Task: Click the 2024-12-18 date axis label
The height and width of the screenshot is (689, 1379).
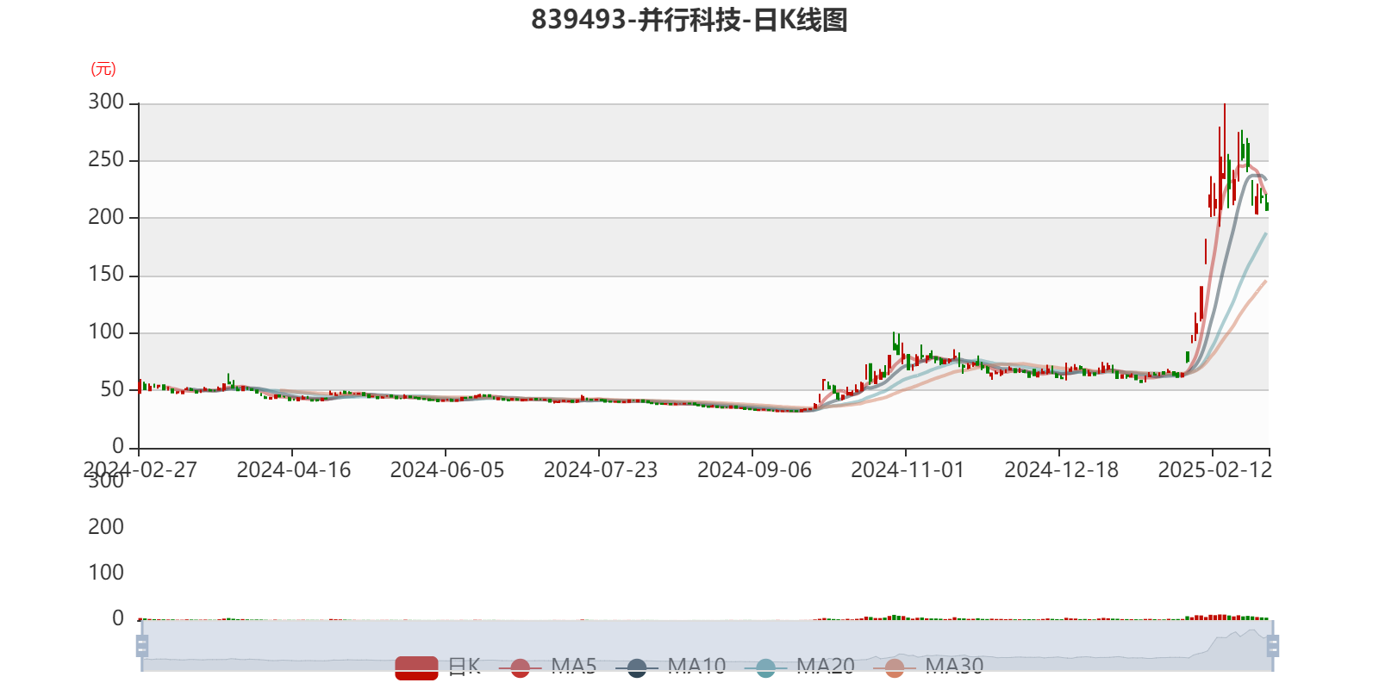Action: pos(1060,470)
